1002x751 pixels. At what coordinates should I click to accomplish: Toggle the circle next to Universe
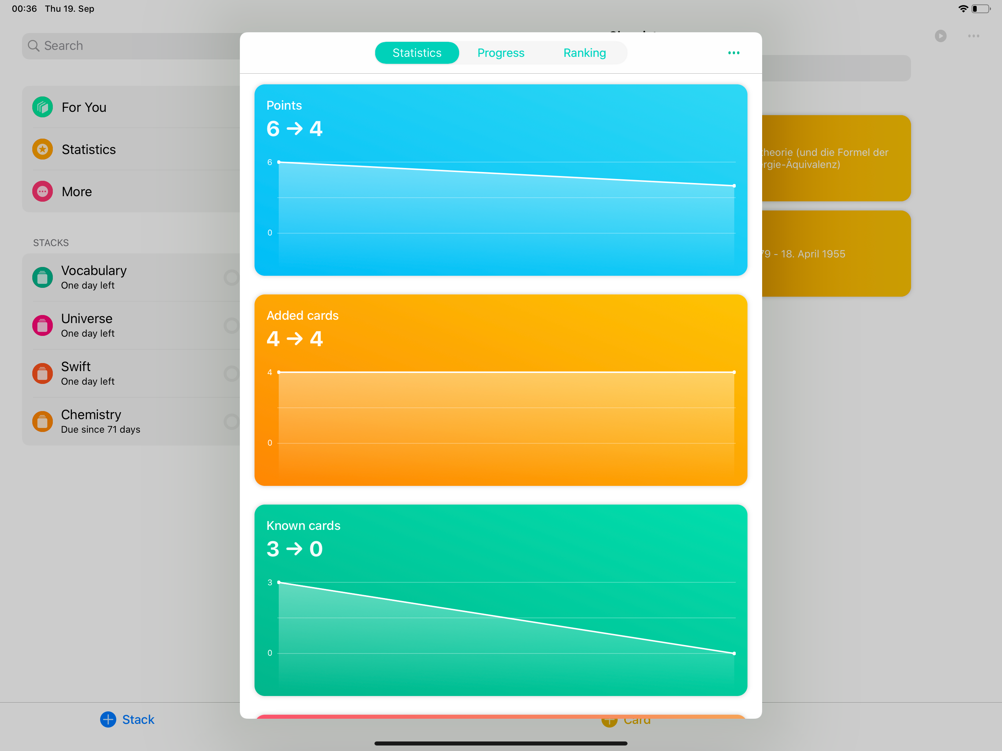pyautogui.click(x=231, y=325)
